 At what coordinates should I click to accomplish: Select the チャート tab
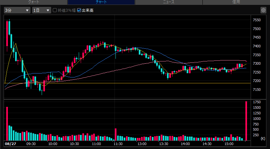(101, 2)
